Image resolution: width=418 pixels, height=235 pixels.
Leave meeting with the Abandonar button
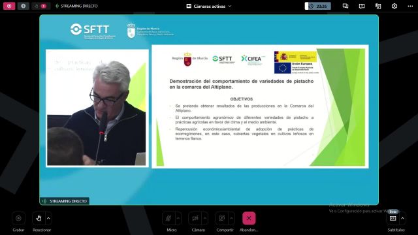(x=249, y=219)
